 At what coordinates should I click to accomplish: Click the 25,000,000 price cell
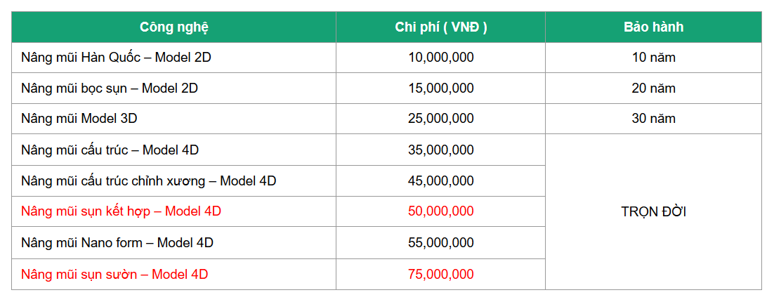tap(440, 119)
